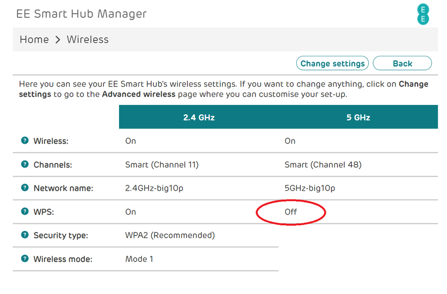Click Wireless in the breadcrumb

(x=88, y=40)
